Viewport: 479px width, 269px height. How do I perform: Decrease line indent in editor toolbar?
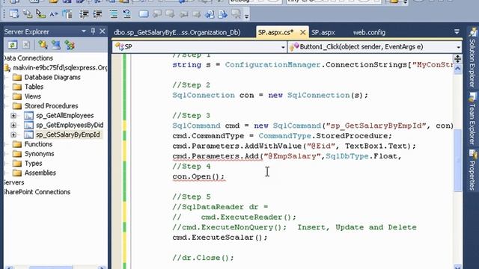(84, 14)
